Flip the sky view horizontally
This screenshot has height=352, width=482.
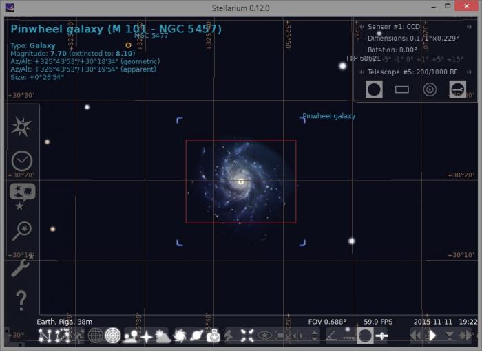pos(297,335)
